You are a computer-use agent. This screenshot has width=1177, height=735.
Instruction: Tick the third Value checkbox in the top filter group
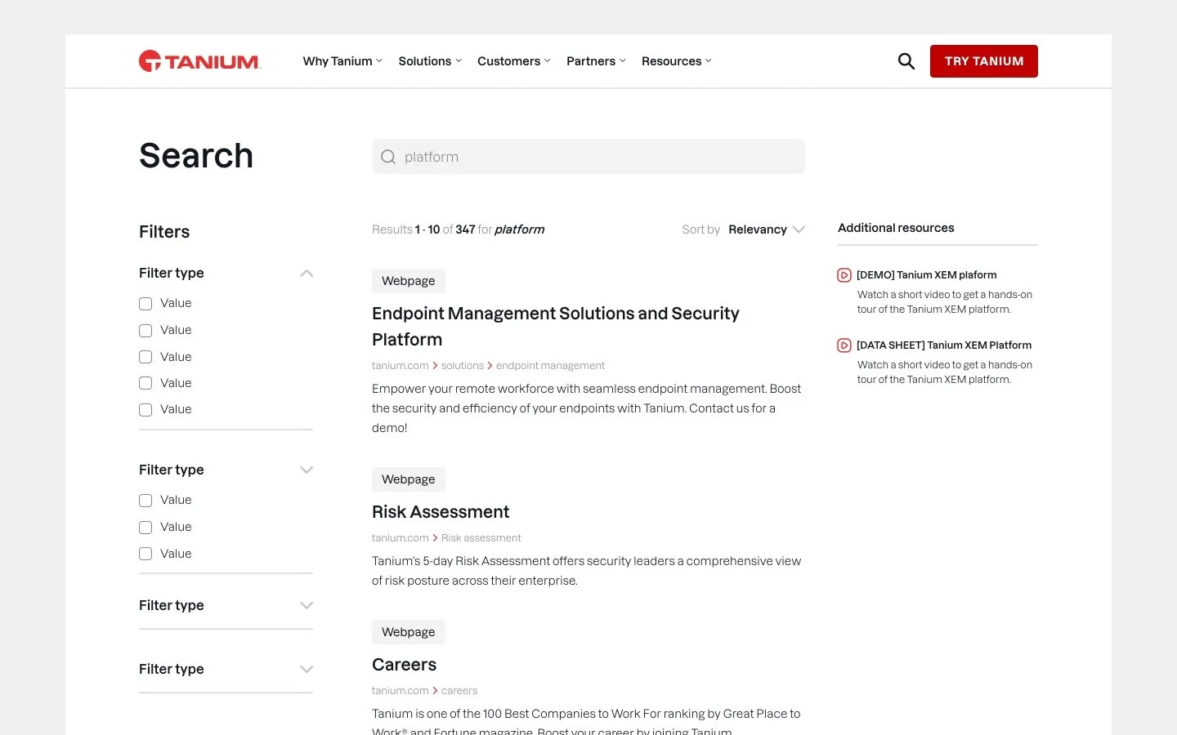[x=145, y=357]
